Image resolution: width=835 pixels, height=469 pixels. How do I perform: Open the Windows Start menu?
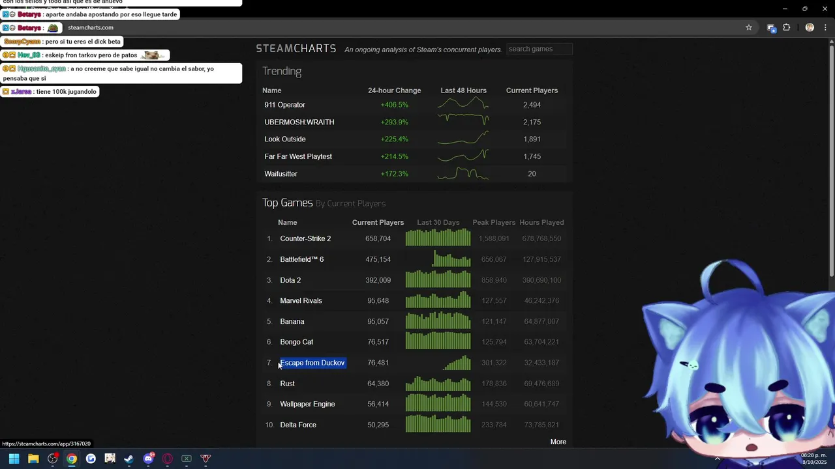(x=14, y=459)
